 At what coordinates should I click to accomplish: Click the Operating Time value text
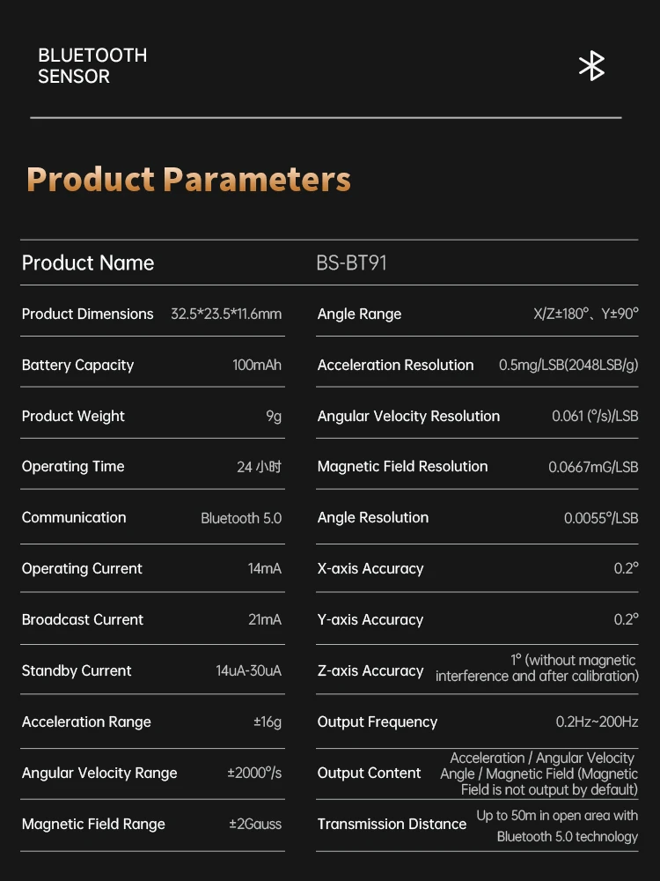click(x=260, y=466)
